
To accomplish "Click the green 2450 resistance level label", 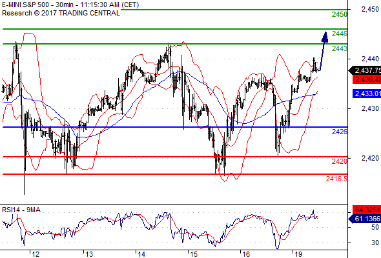I will [340, 14].
